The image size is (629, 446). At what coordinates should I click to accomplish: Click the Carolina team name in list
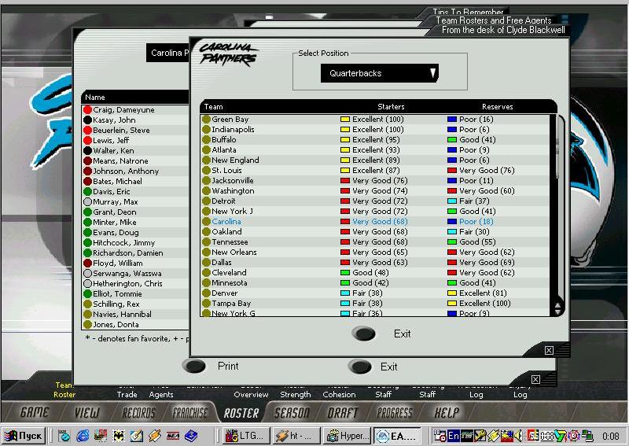[x=226, y=222]
